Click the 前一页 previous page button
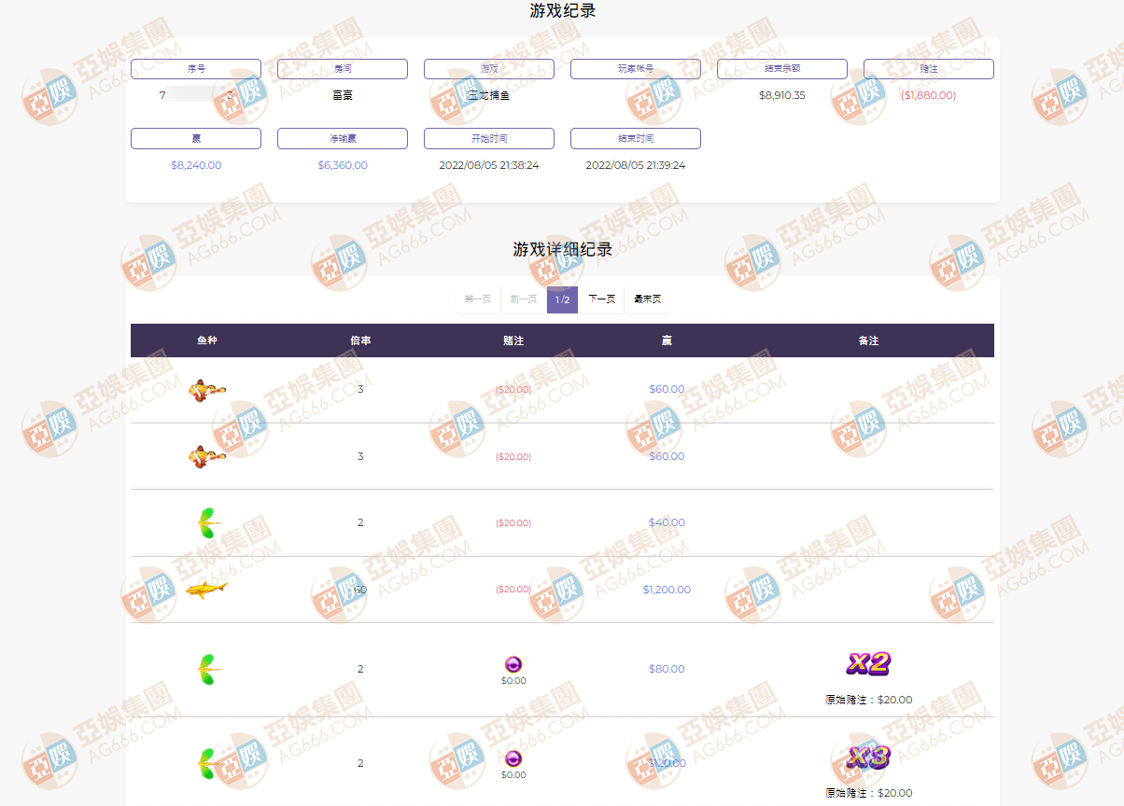 (x=523, y=299)
